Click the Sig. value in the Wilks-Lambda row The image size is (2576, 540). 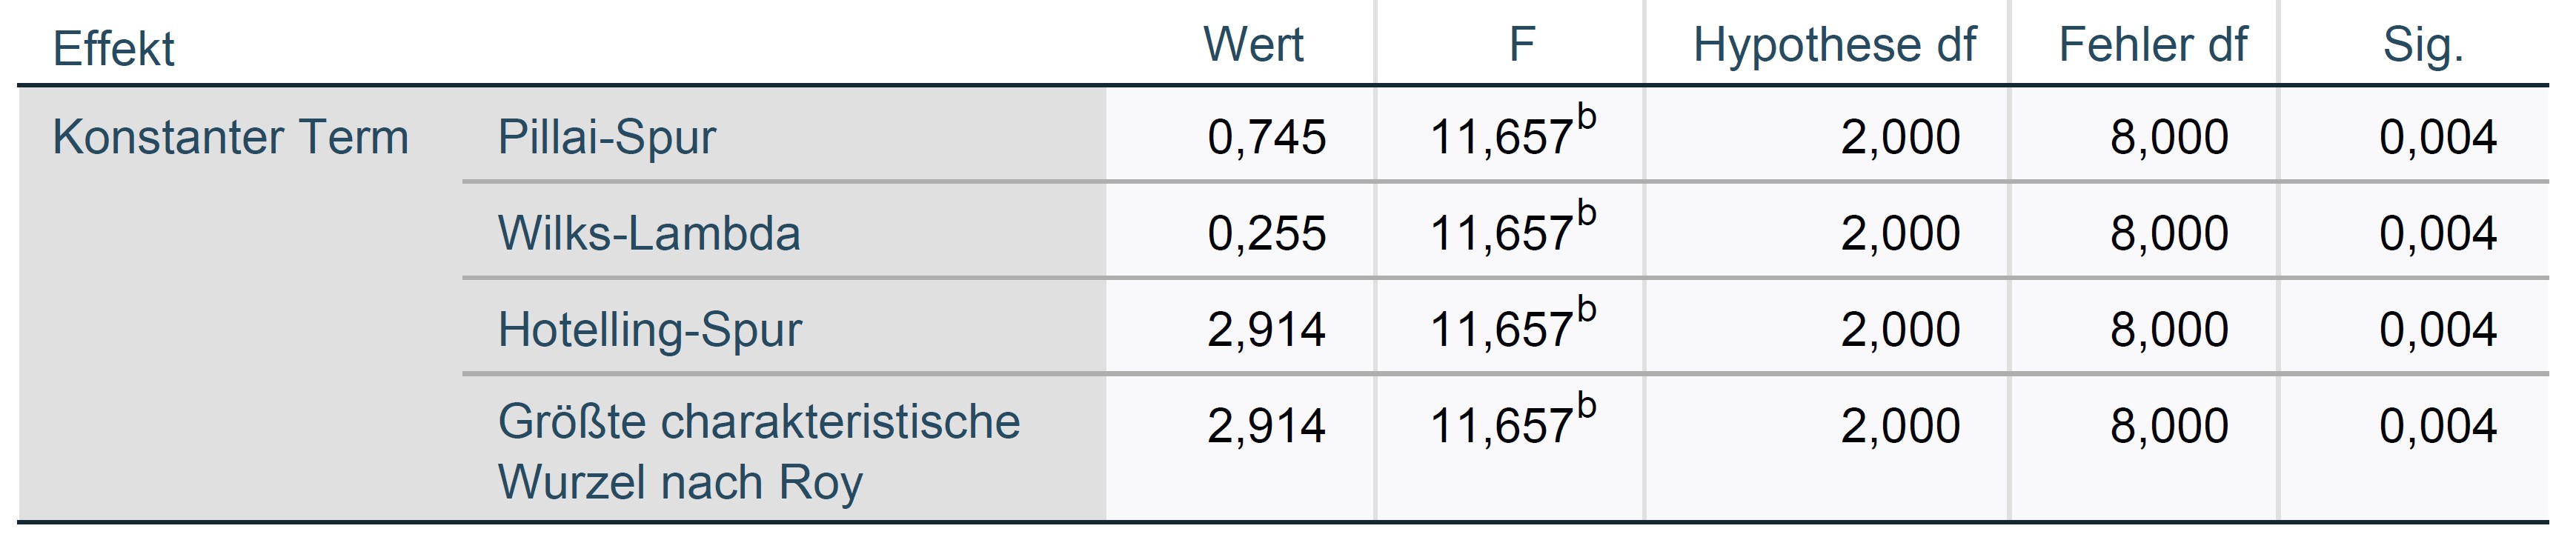click(x=2437, y=233)
